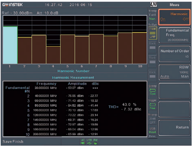
Task: Set Harmonic measurement to On
Action: click(163, 19)
